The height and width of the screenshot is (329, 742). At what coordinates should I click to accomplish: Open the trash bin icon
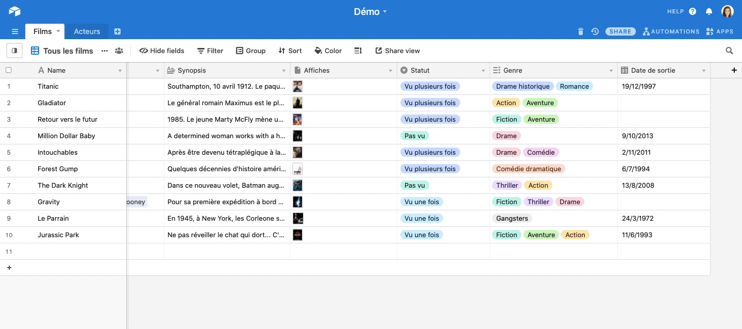pos(581,31)
